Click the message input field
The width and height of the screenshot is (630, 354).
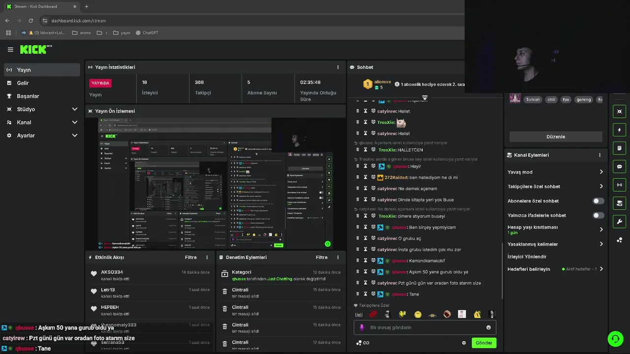(x=425, y=327)
